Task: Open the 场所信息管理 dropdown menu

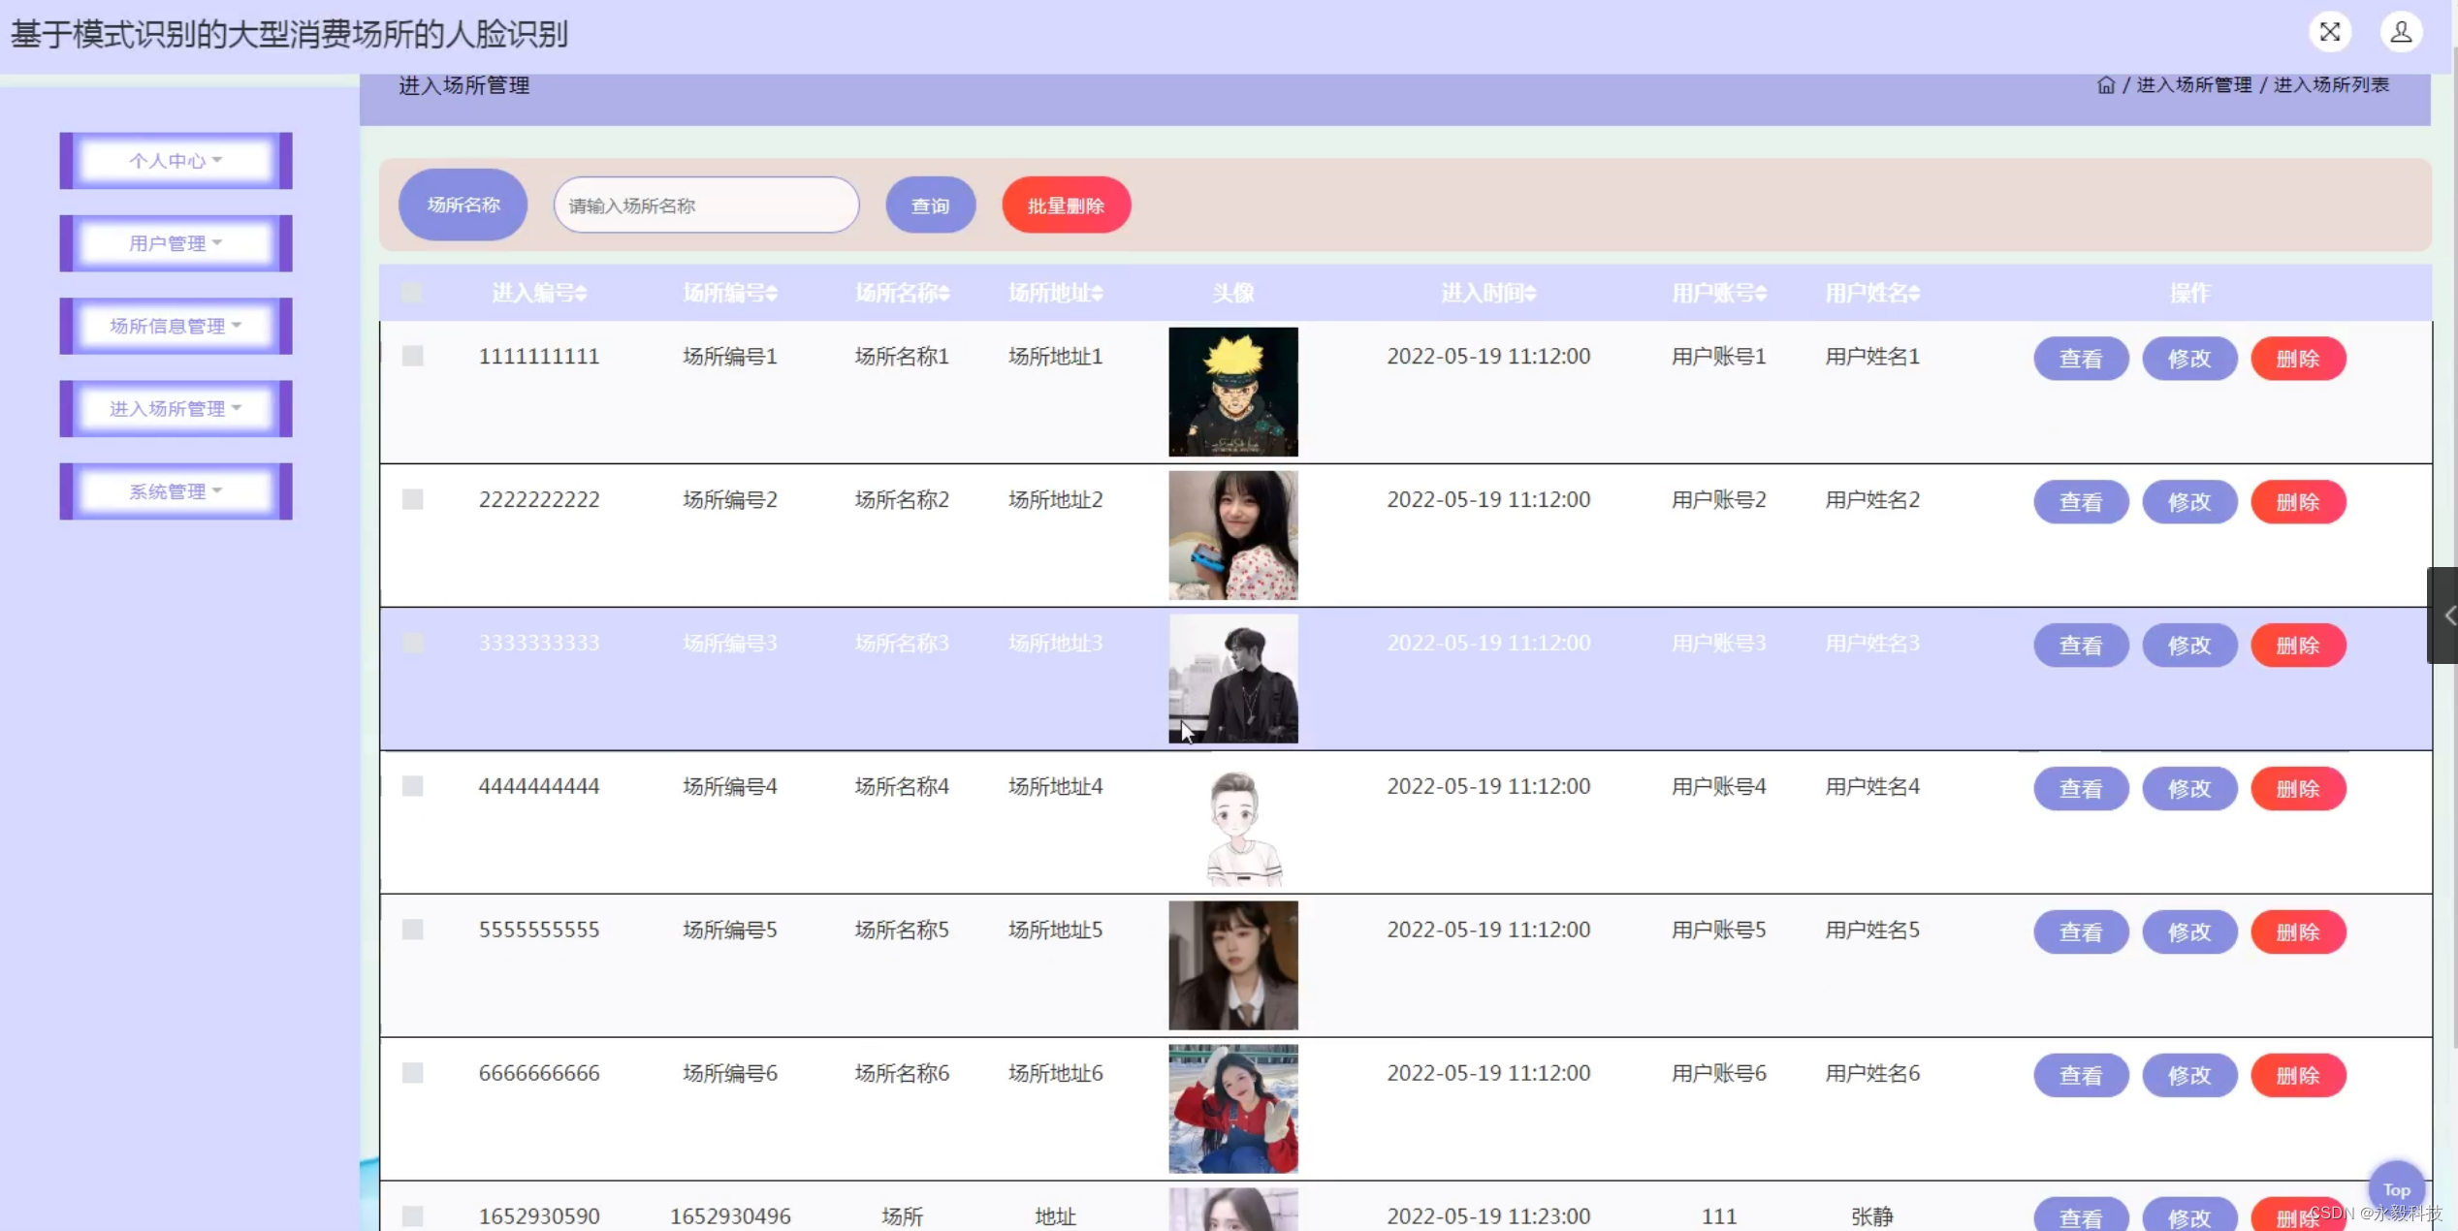Action: pyautogui.click(x=176, y=326)
